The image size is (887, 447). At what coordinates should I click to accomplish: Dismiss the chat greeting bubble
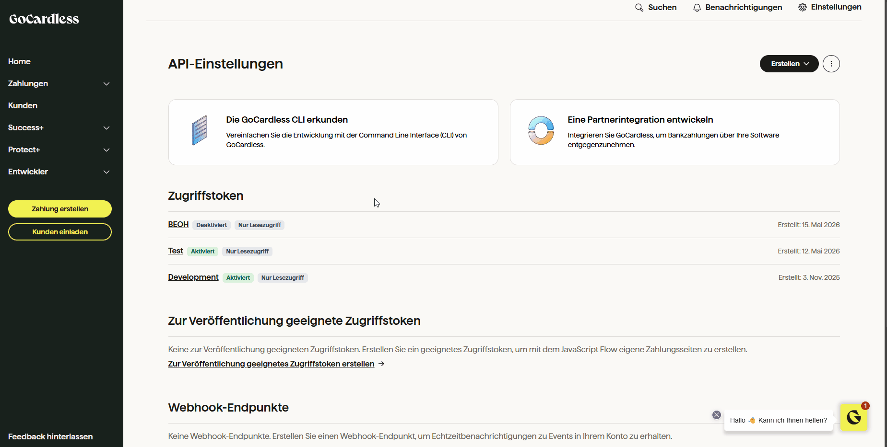click(x=717, y=415)
